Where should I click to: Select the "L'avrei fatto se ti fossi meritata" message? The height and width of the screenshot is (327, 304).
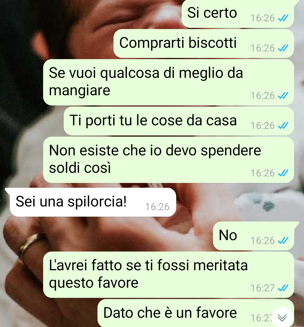tap(169, 275)
